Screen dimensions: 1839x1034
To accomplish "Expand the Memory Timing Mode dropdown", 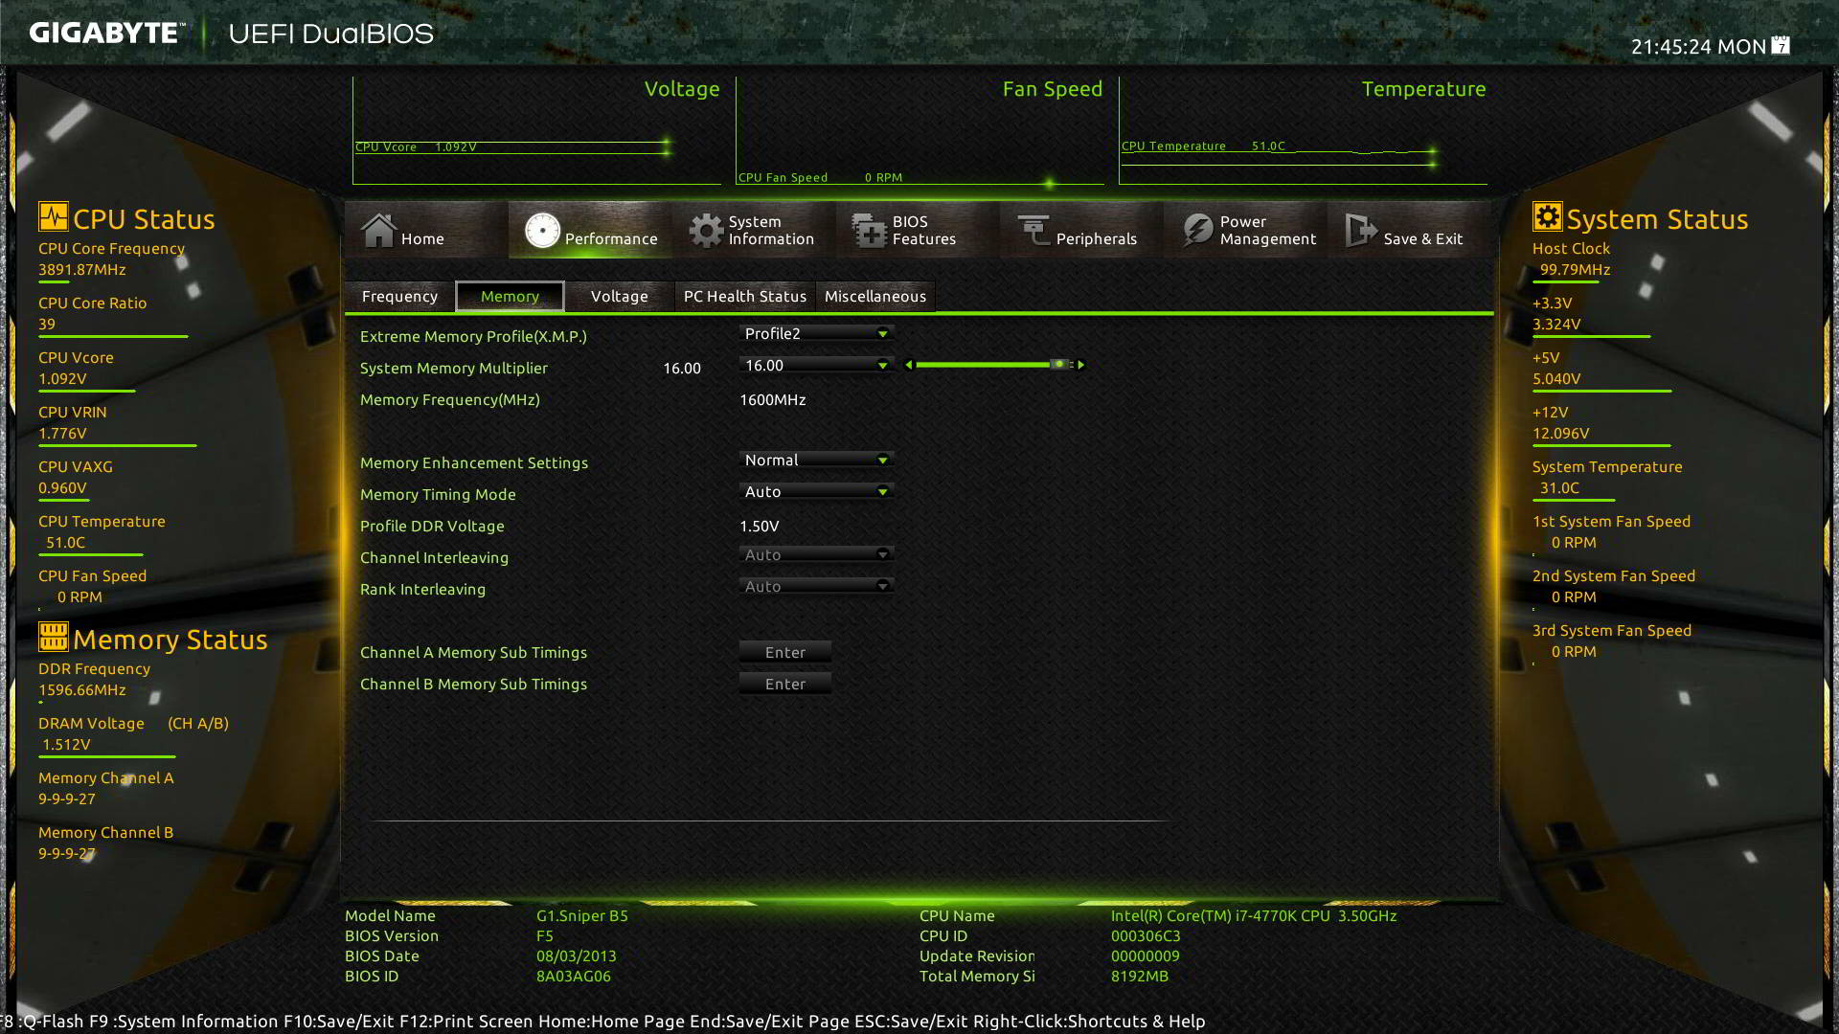I will [816, 491].
